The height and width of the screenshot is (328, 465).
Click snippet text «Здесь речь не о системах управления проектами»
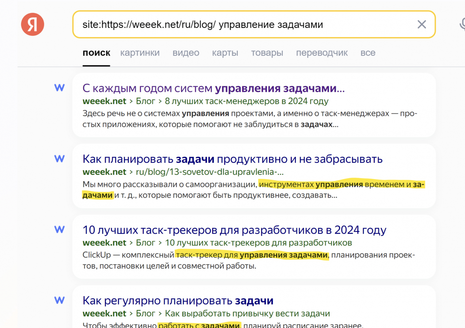pyautogui.click(x=178, y=113)
